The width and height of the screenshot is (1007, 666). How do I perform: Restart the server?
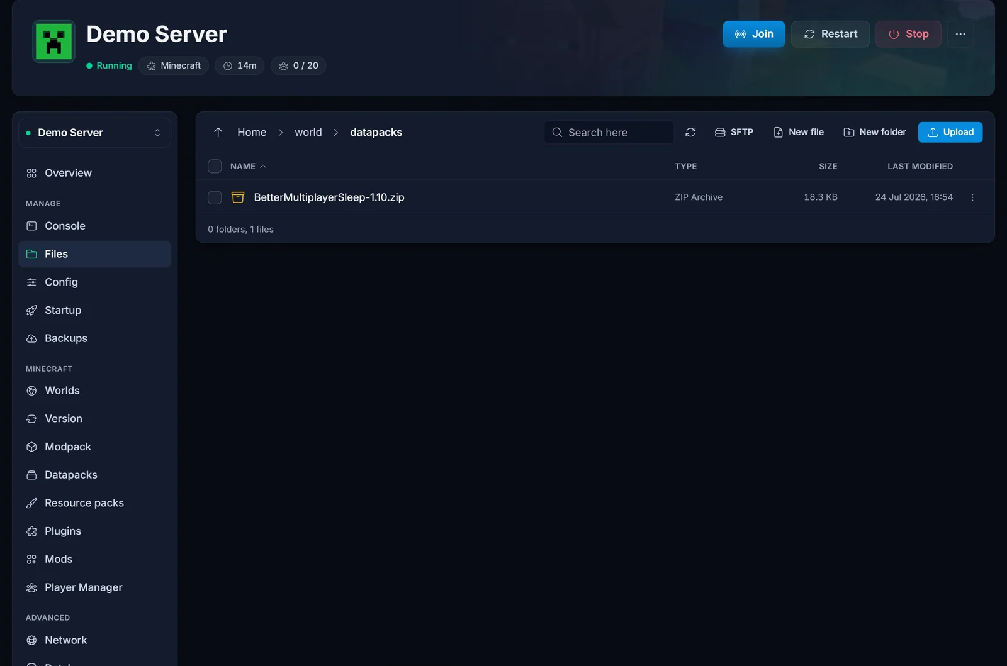tap(830, 34)
